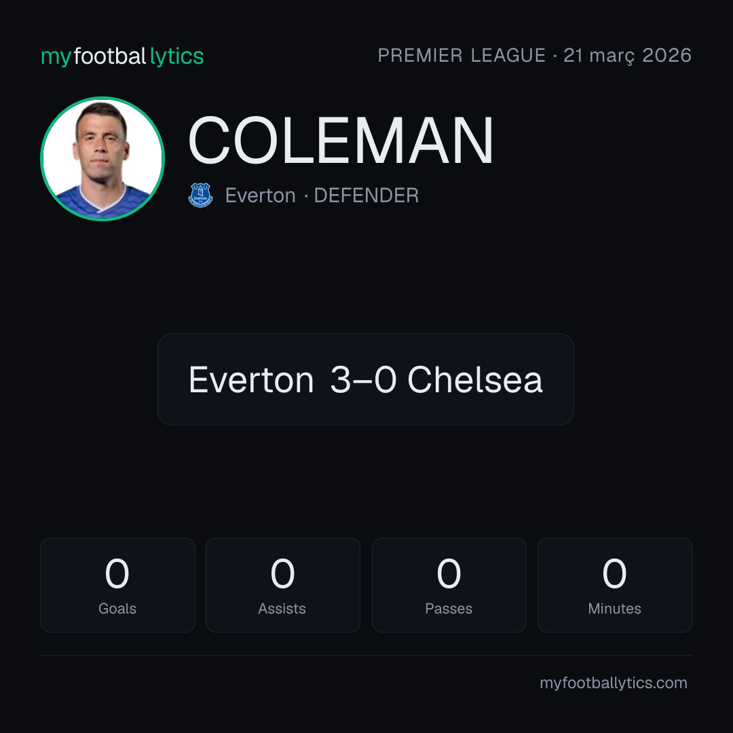The height and width of the screenshot is (733, 733).
Task: Click the Passes label text
Action: coord(449,609)
